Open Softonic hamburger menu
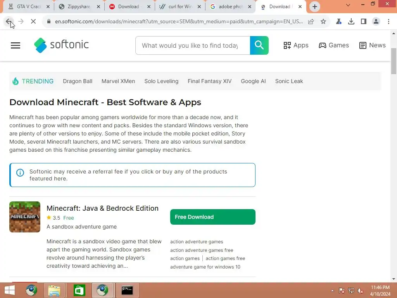Image resolution: width=397 pixels, height=298 pixels. point(16,45)
